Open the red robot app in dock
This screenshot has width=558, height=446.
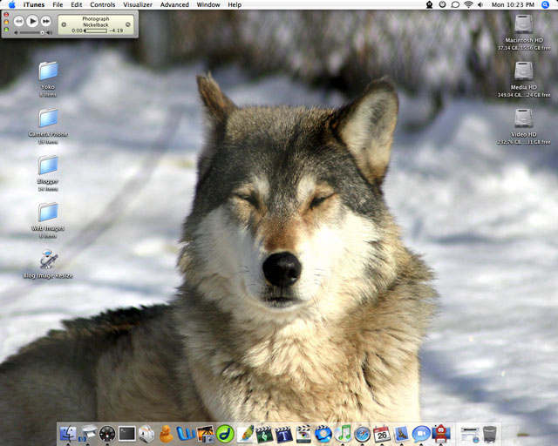(x=441, y=434)
